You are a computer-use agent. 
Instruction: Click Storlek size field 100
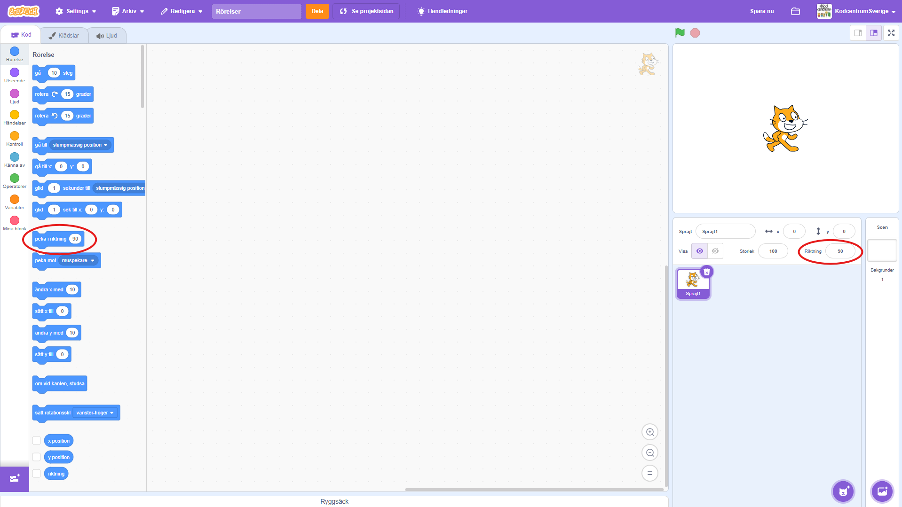(773, 251)
